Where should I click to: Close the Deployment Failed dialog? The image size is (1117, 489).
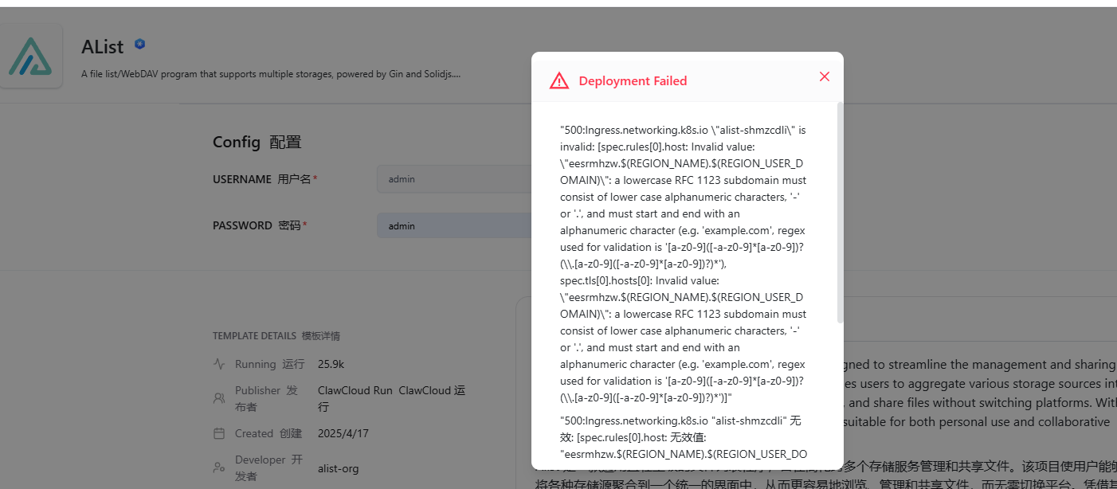coord(825,76)
